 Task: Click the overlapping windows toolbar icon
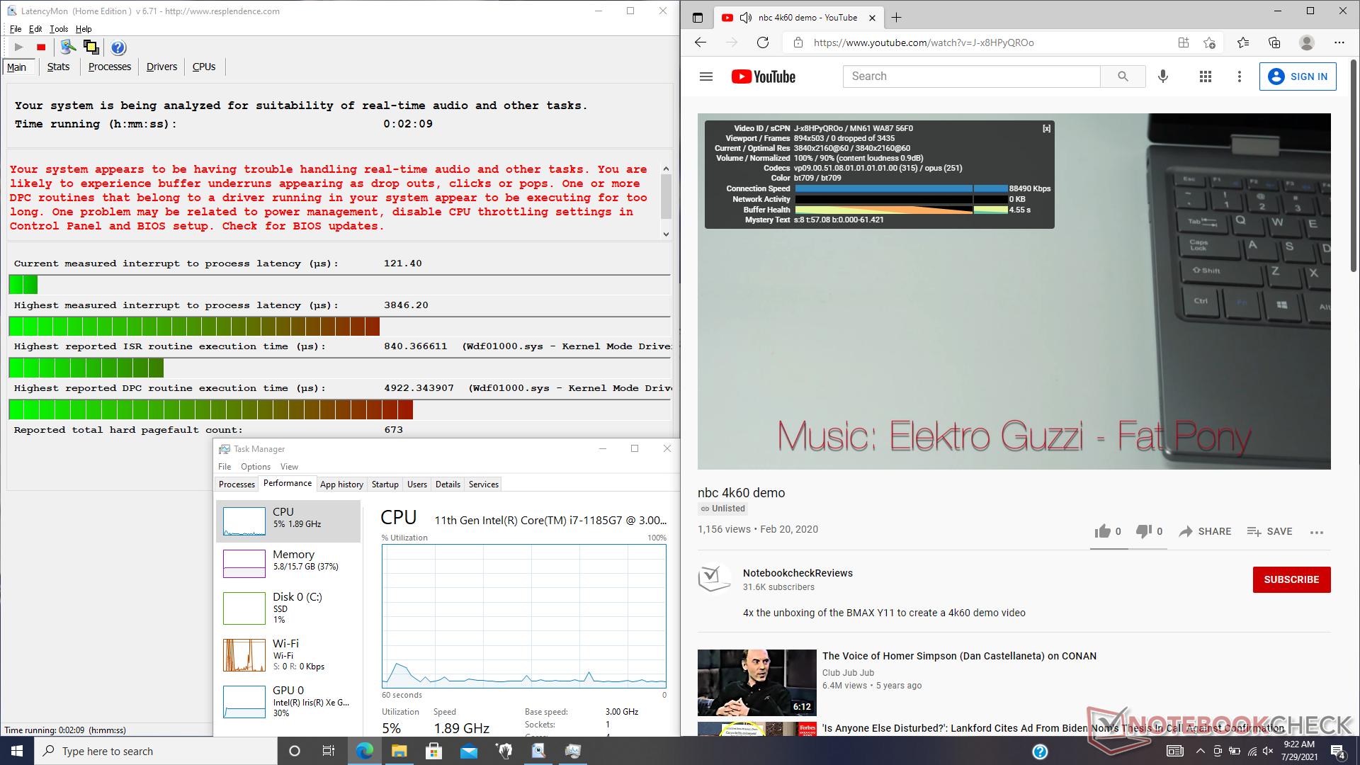click(x=91, y=47)
